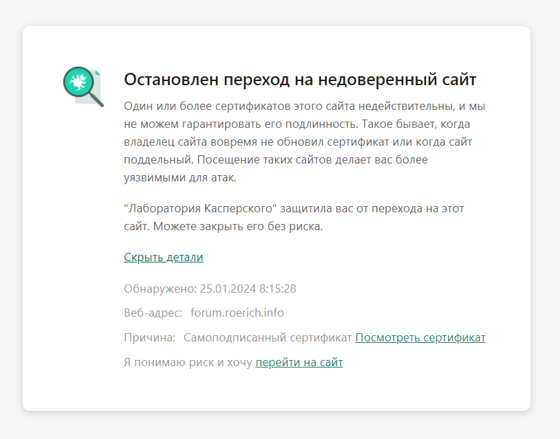This screenshot has height=439, width=560.
Task: Click the paragraph starting 'Один или более сертификатов'
Action: click(x=305, y=142)
